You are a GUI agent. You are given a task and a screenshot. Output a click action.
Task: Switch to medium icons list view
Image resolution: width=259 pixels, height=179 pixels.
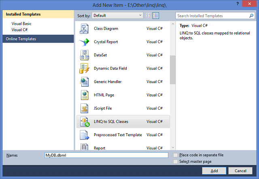pyautogui.click(x=156, y=15)
